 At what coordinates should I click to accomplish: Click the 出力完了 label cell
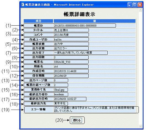point(38,53)
